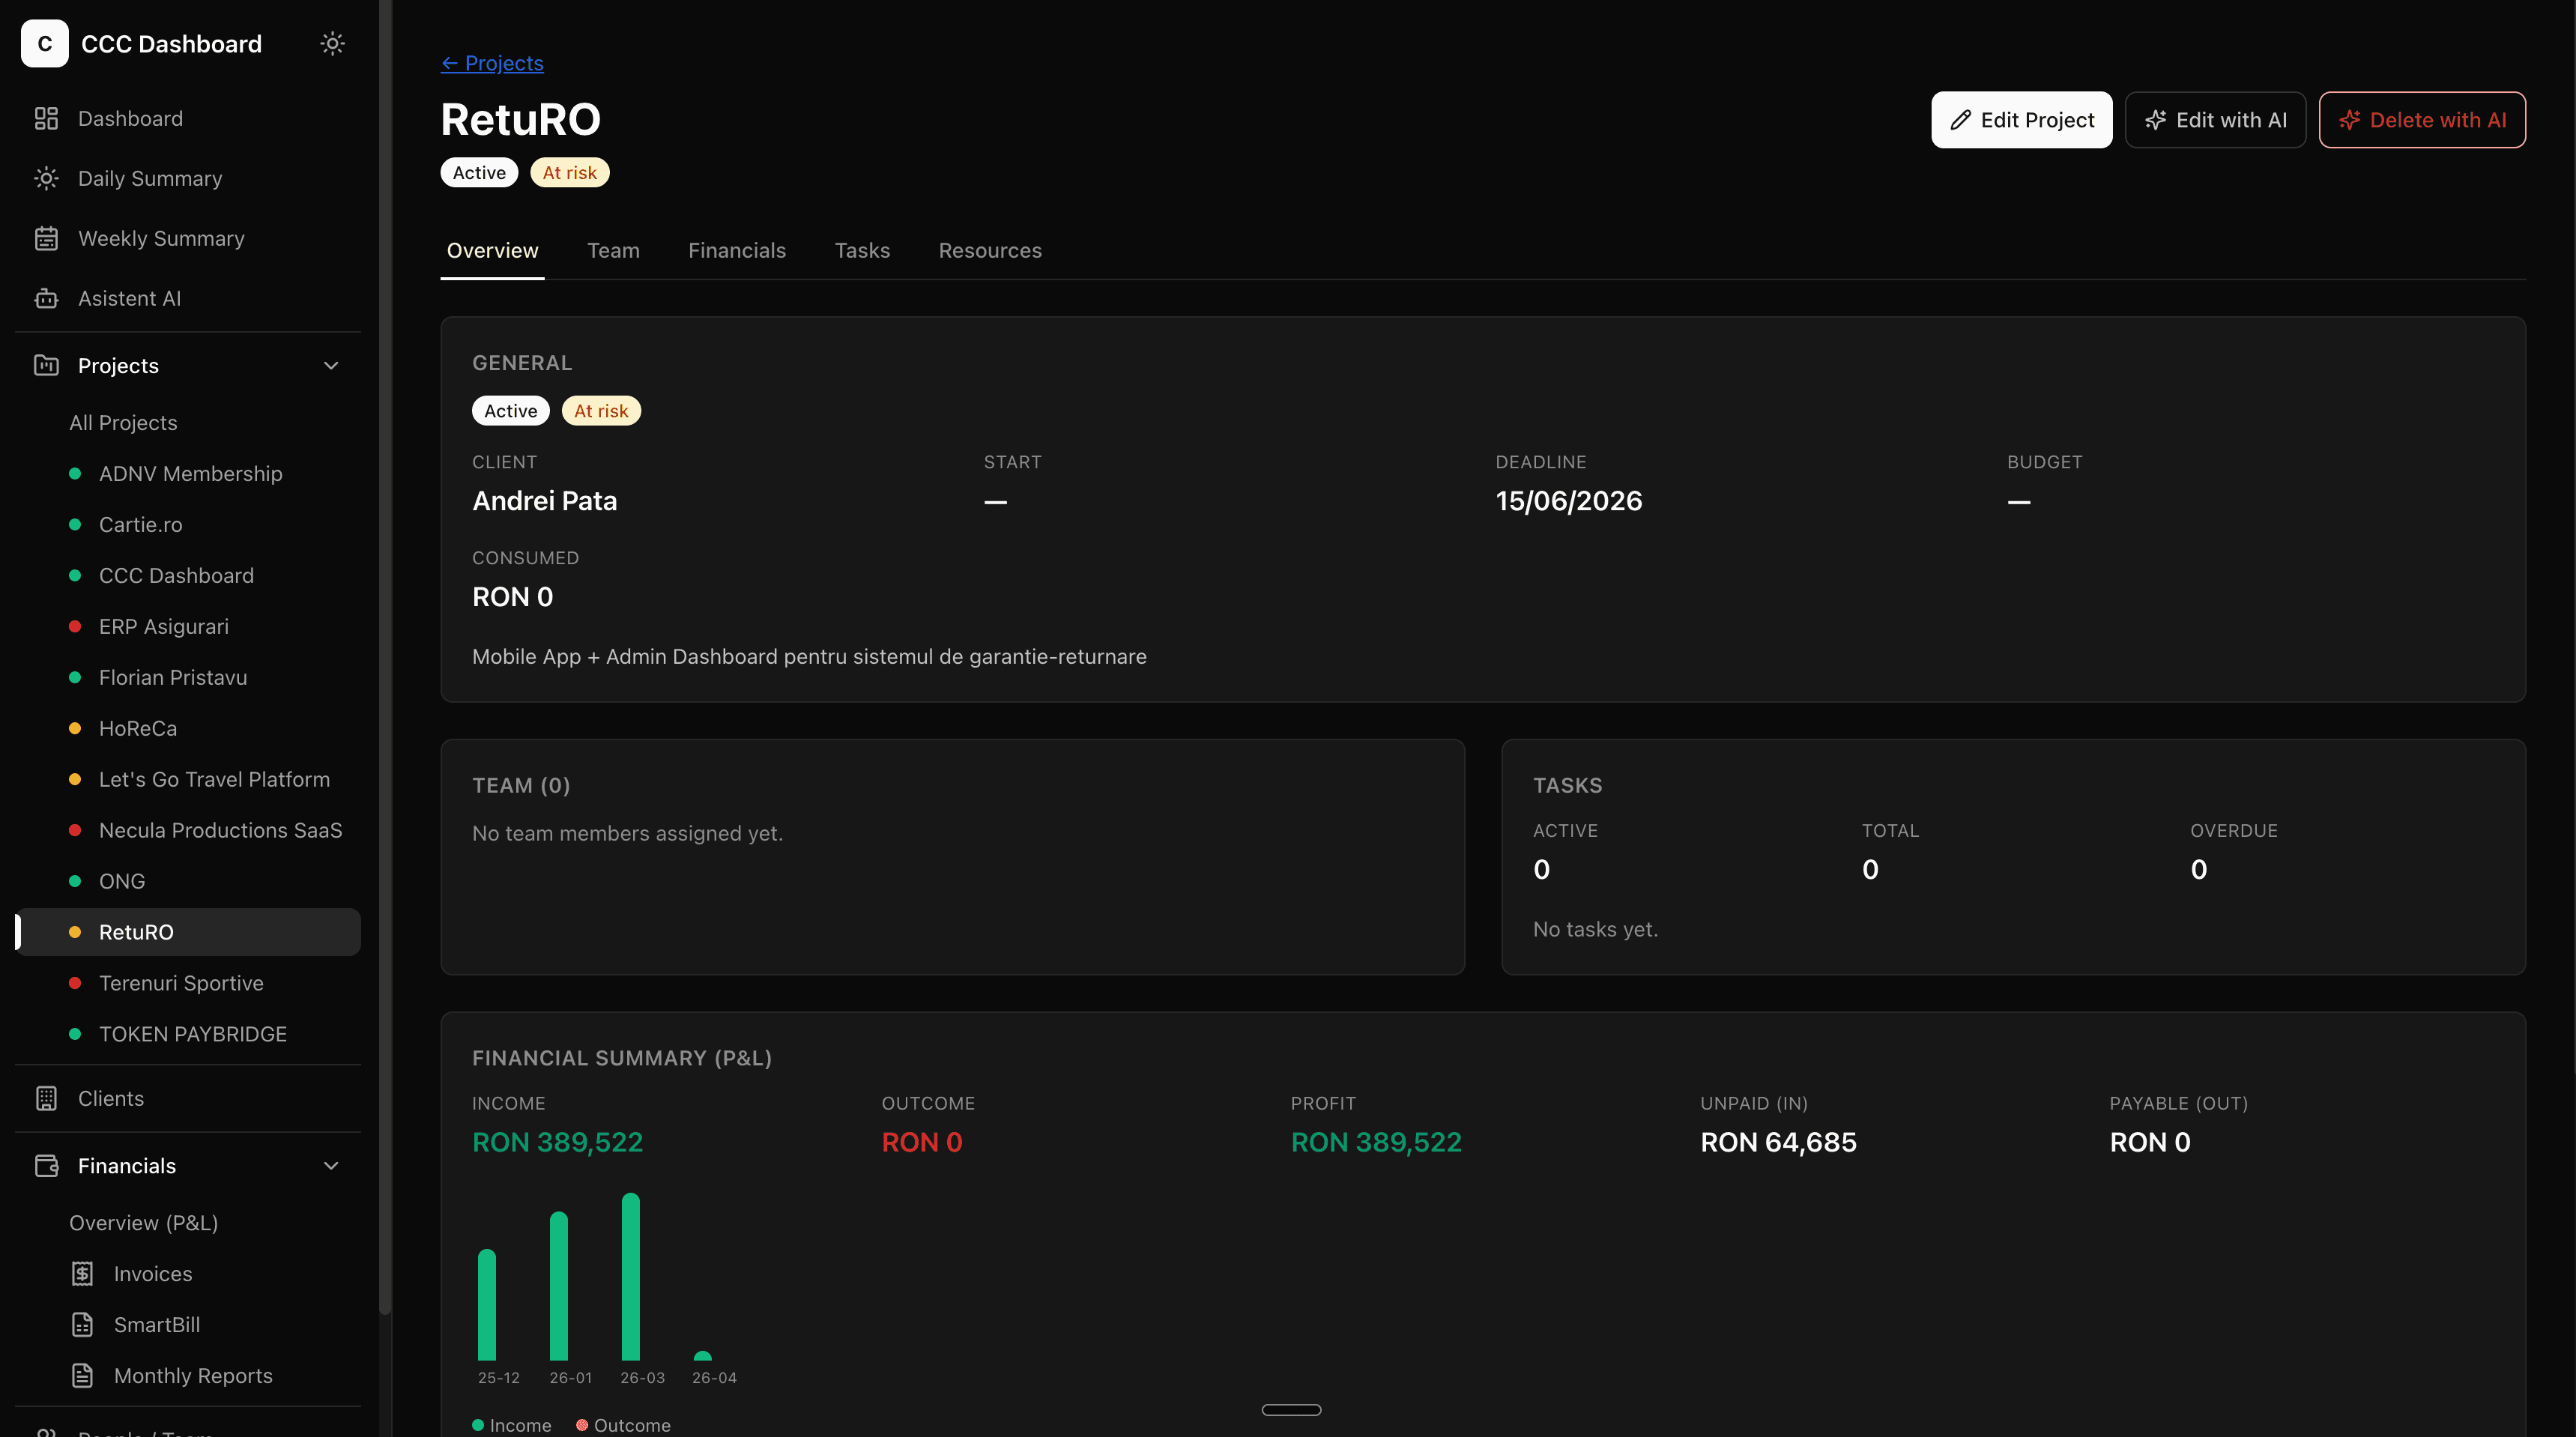
Task: Select the TOKEN PAYBRIDGE project
Action: point(188,1034)
